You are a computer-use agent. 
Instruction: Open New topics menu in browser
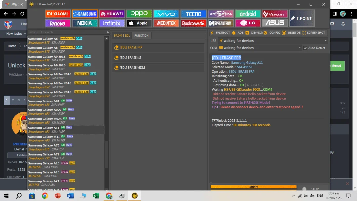tap(16, 34)
